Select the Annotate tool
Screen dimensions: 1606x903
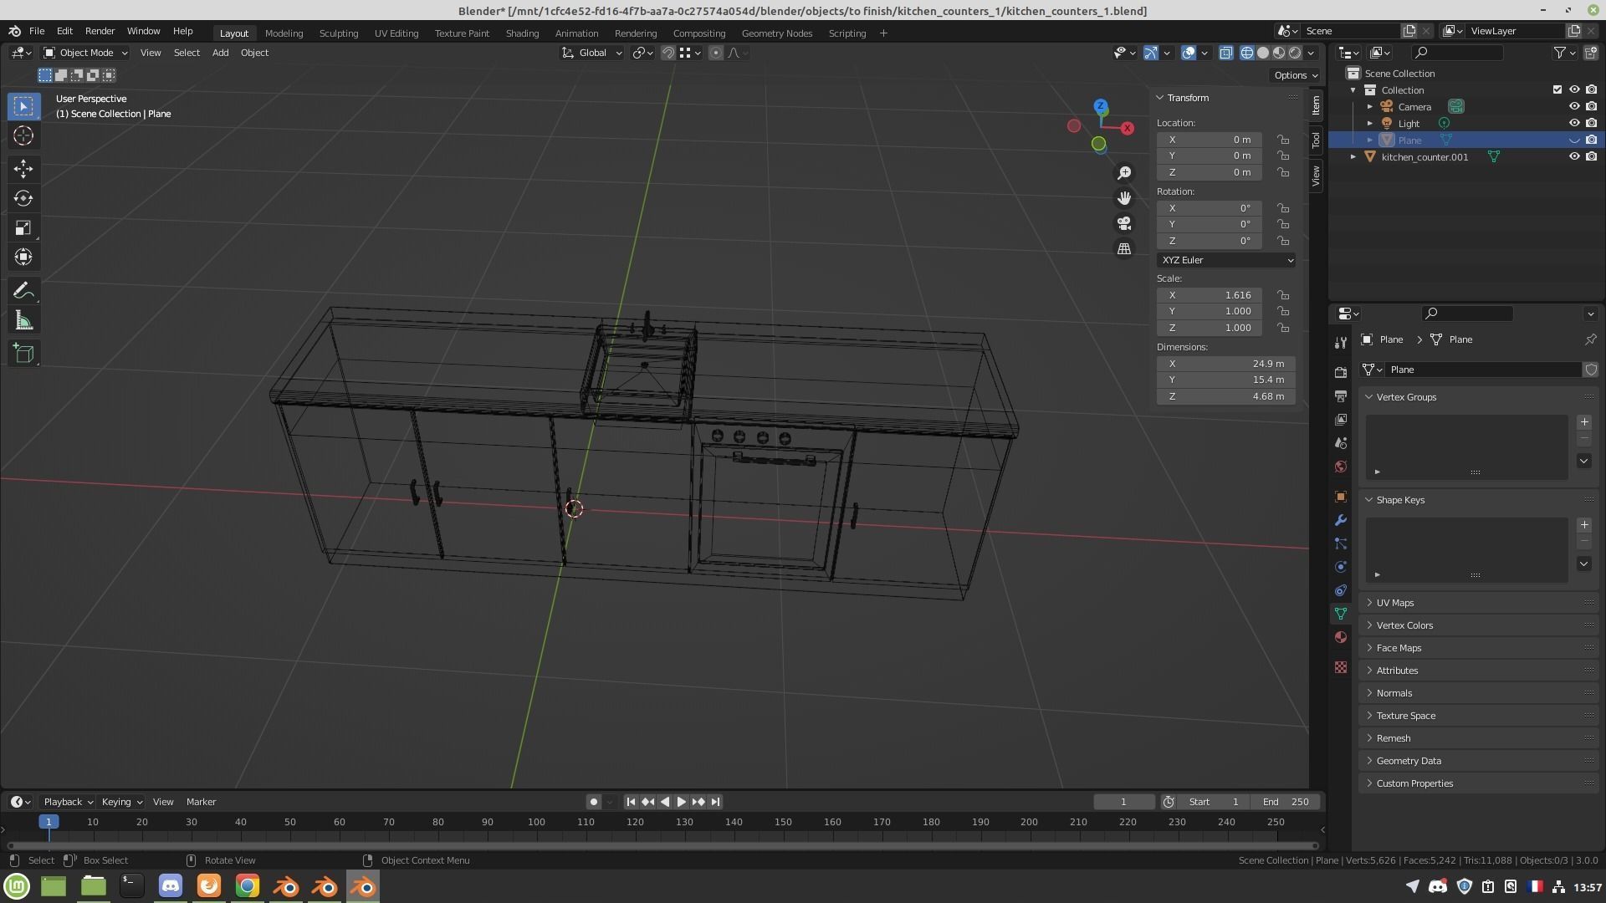coord(23,291)
